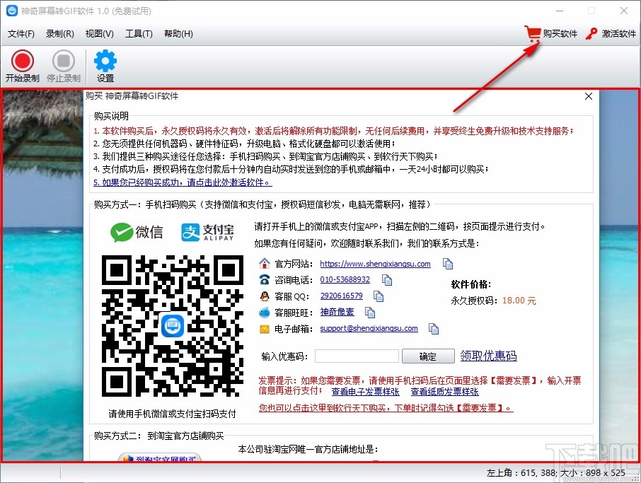The width and height of the screenshot is (641, 483).
Task: Click the link to activate after purchase
Action: (x=183, y=182)
